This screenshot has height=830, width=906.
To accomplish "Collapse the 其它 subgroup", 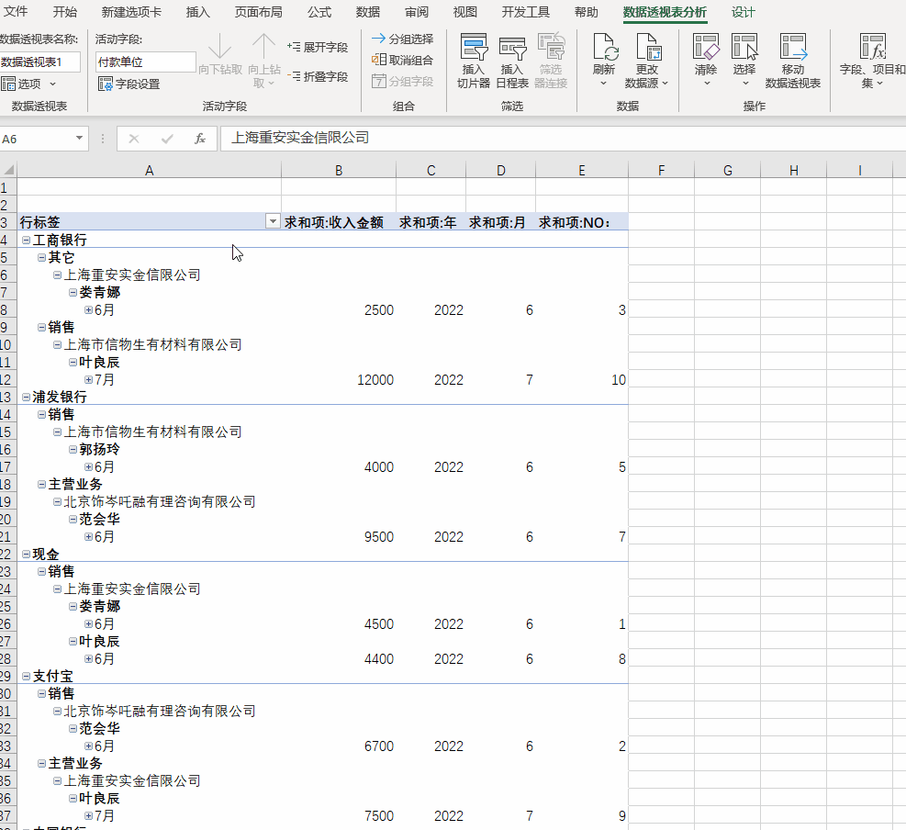I will point(41,257).
